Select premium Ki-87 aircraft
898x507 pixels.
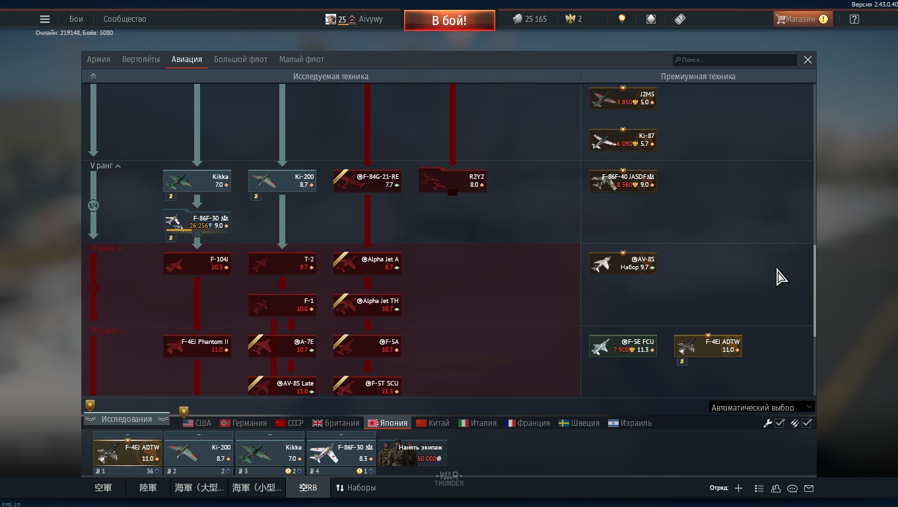coord(623,140)
